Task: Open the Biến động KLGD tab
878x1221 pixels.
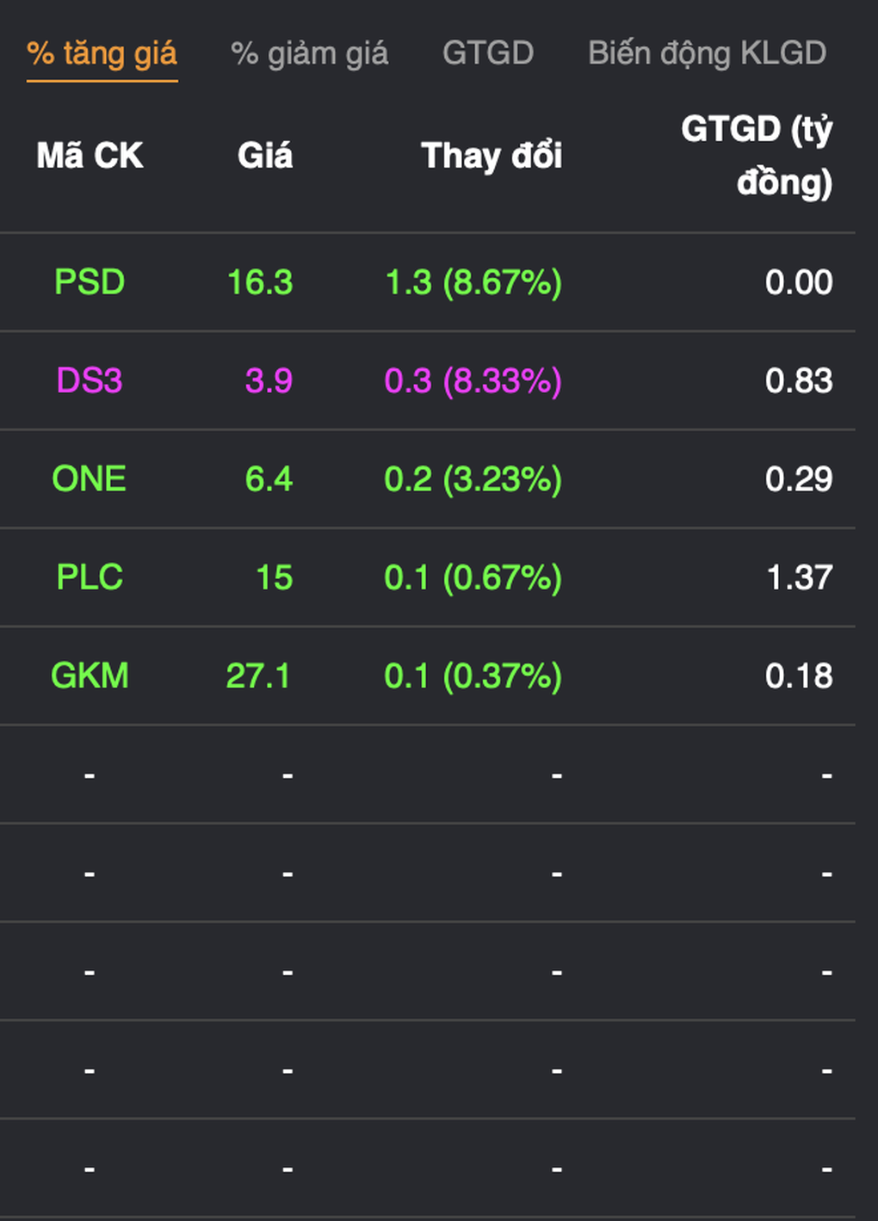Action: pos(707,53)
